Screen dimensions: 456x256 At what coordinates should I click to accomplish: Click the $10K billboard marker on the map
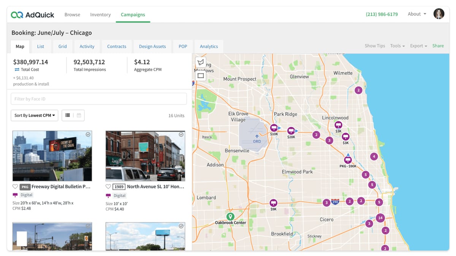click(x=274, y=128)
